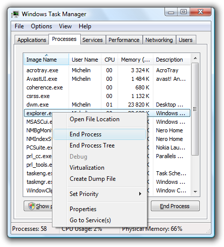Image resolution: width=224 pixels, height=247 pixels.
Task: Select Create Dump File
Action: point(99,179)
